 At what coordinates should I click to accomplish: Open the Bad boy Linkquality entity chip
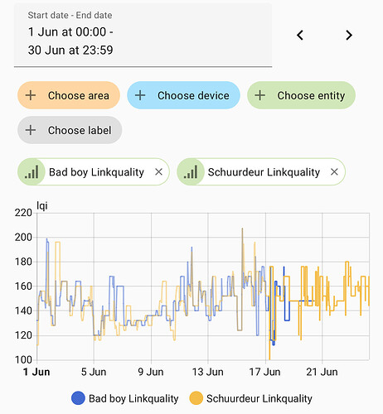[x=94, y=172]
